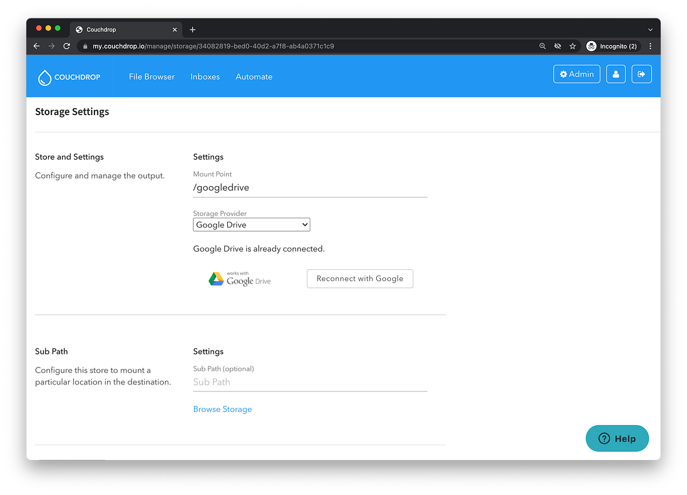Open the browser three-dot menu

(650, 46)
